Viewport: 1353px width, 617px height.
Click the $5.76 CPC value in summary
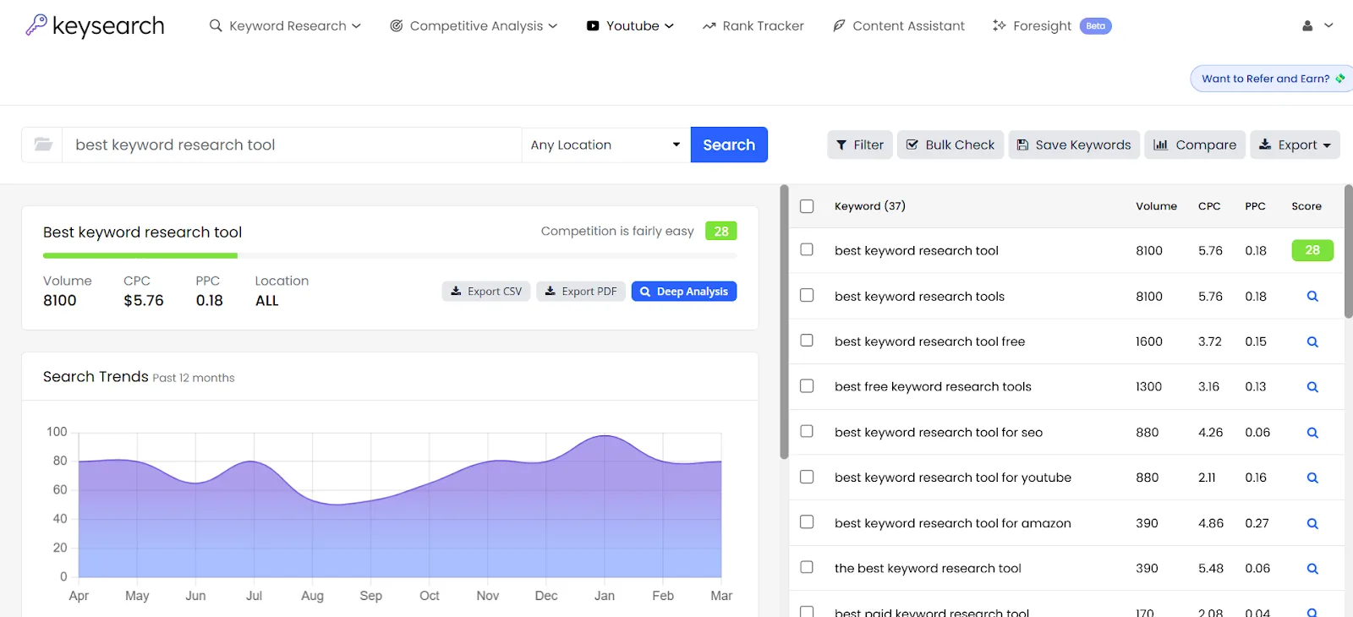pos(144,300)
